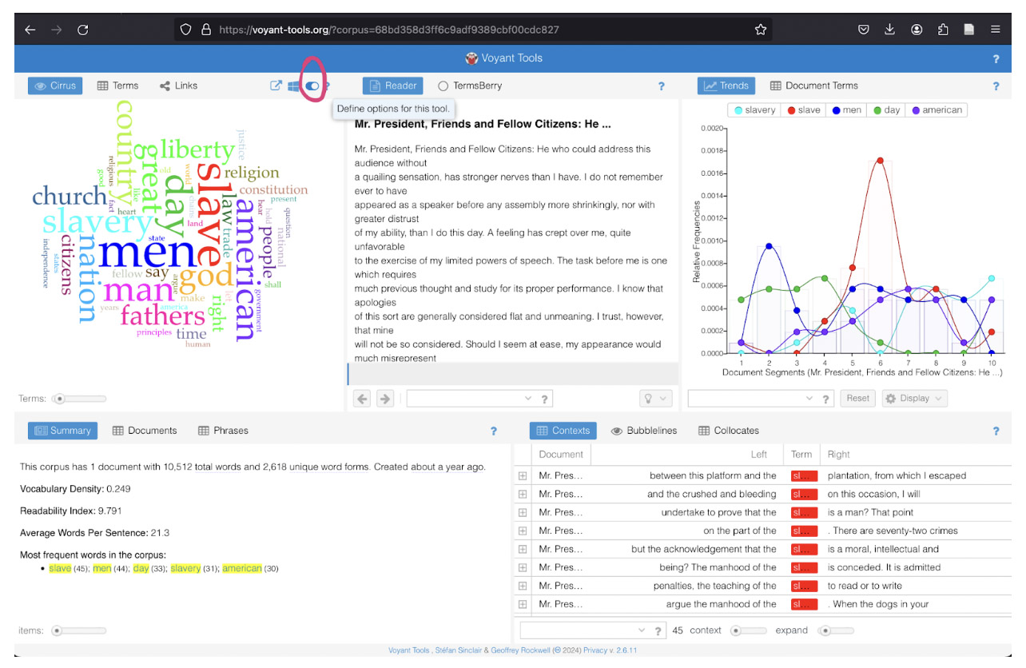Viewport: 1026px width, 668px height.
Task: Open the lightbulb dropdown in Reader
Action: tap(655, 399)
